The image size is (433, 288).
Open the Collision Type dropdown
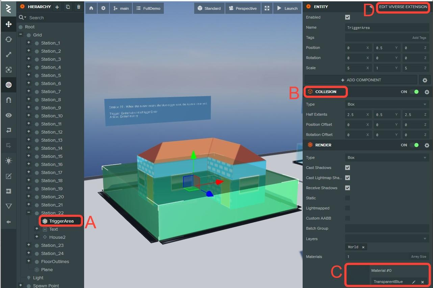coord(387,104)
